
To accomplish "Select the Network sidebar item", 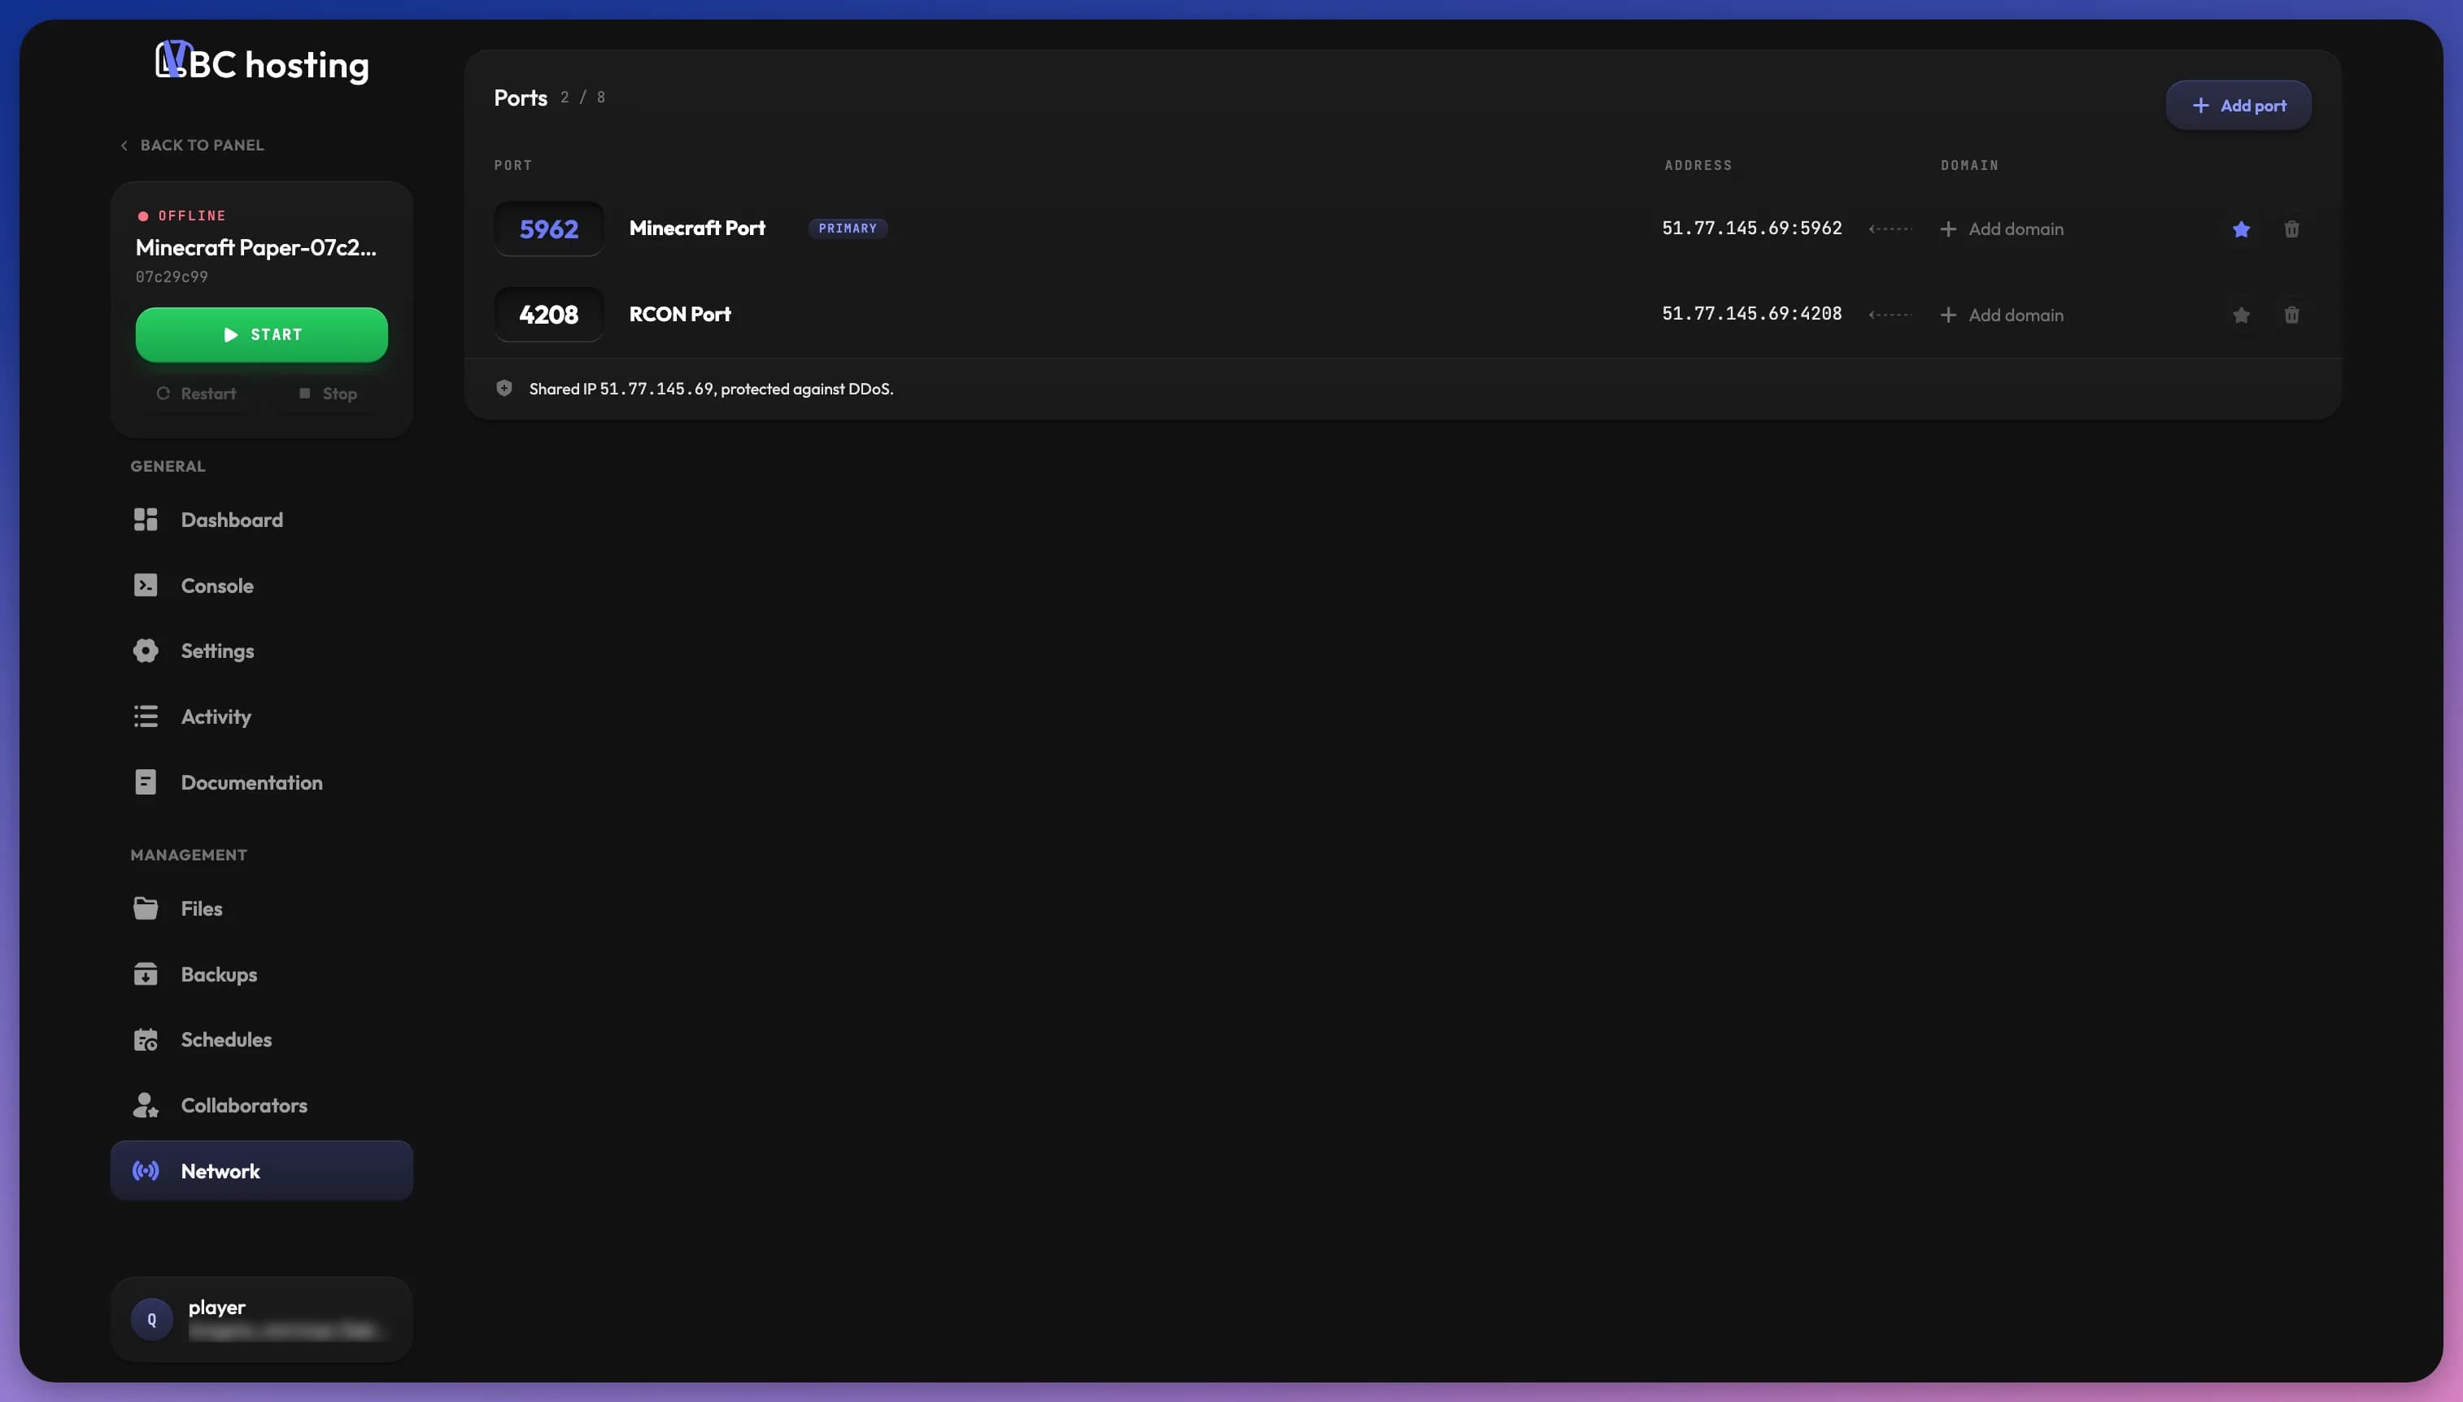I will click(261, 1171).
